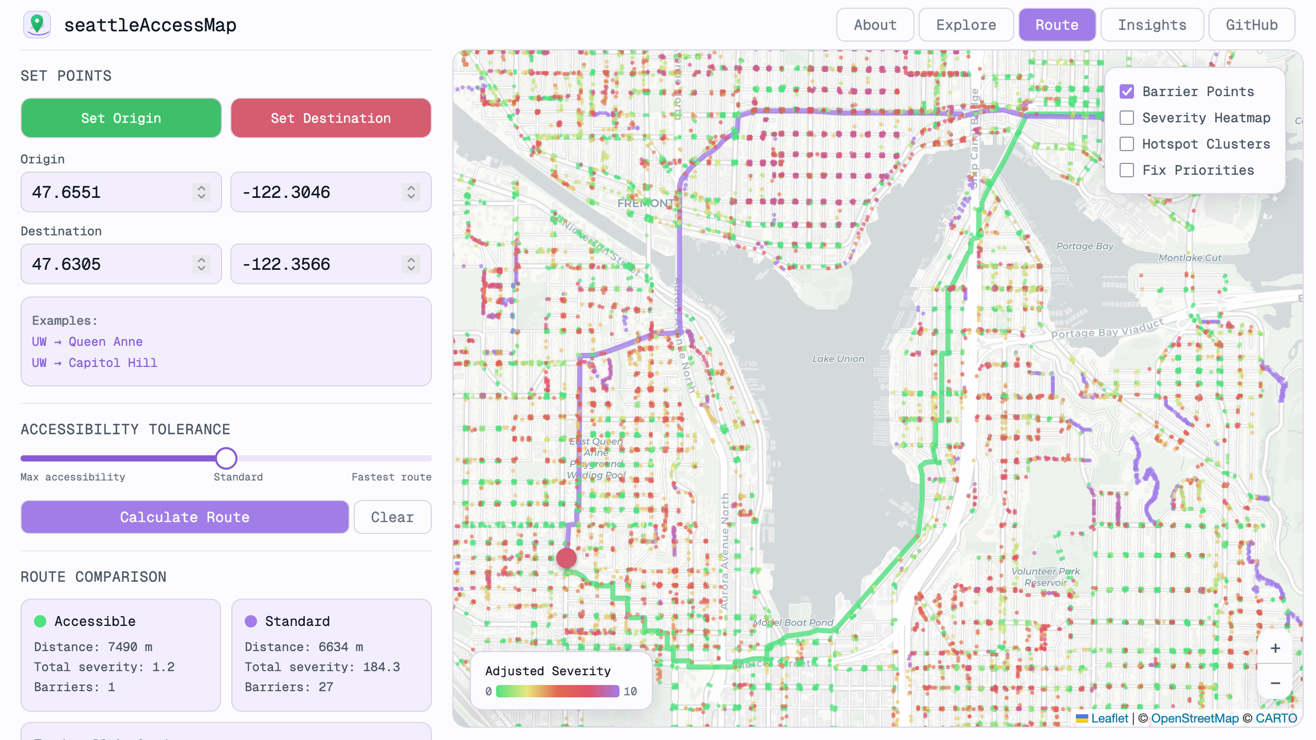Switch to the Insights tab
The width and height of the screenshot is (1316, 740).
tap(1152, 25)
